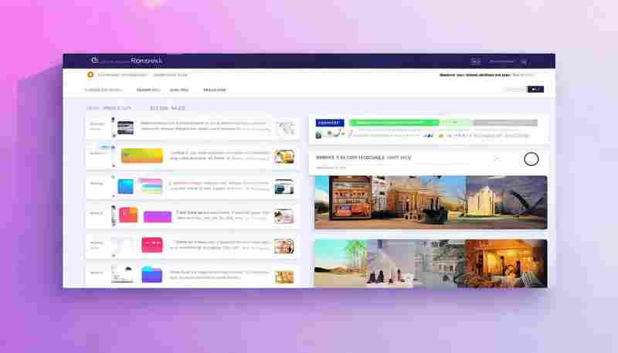Open the pinkish thumbnail ending fourth row
The height and width of the screenshot is (353, 618).
tap(284, 216)
